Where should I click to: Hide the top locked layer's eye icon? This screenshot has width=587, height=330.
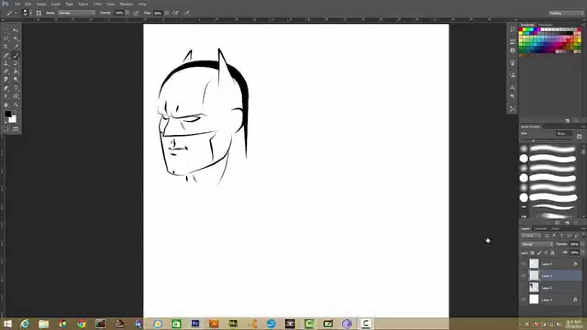[523, 264]
